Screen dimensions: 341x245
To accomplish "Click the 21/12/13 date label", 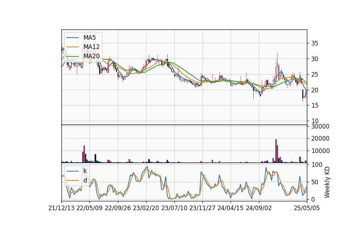I will 61,208.
